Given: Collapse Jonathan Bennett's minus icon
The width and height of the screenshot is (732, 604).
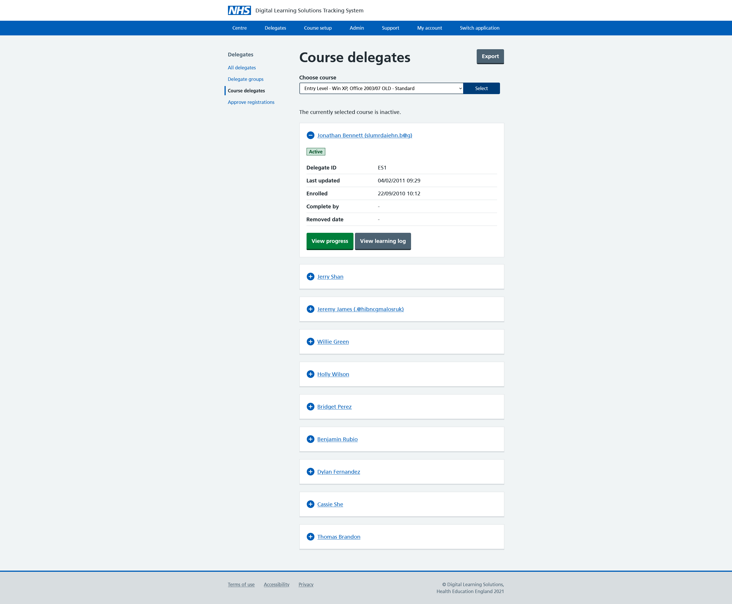Looking at the screenshot, I should point(311,135).
